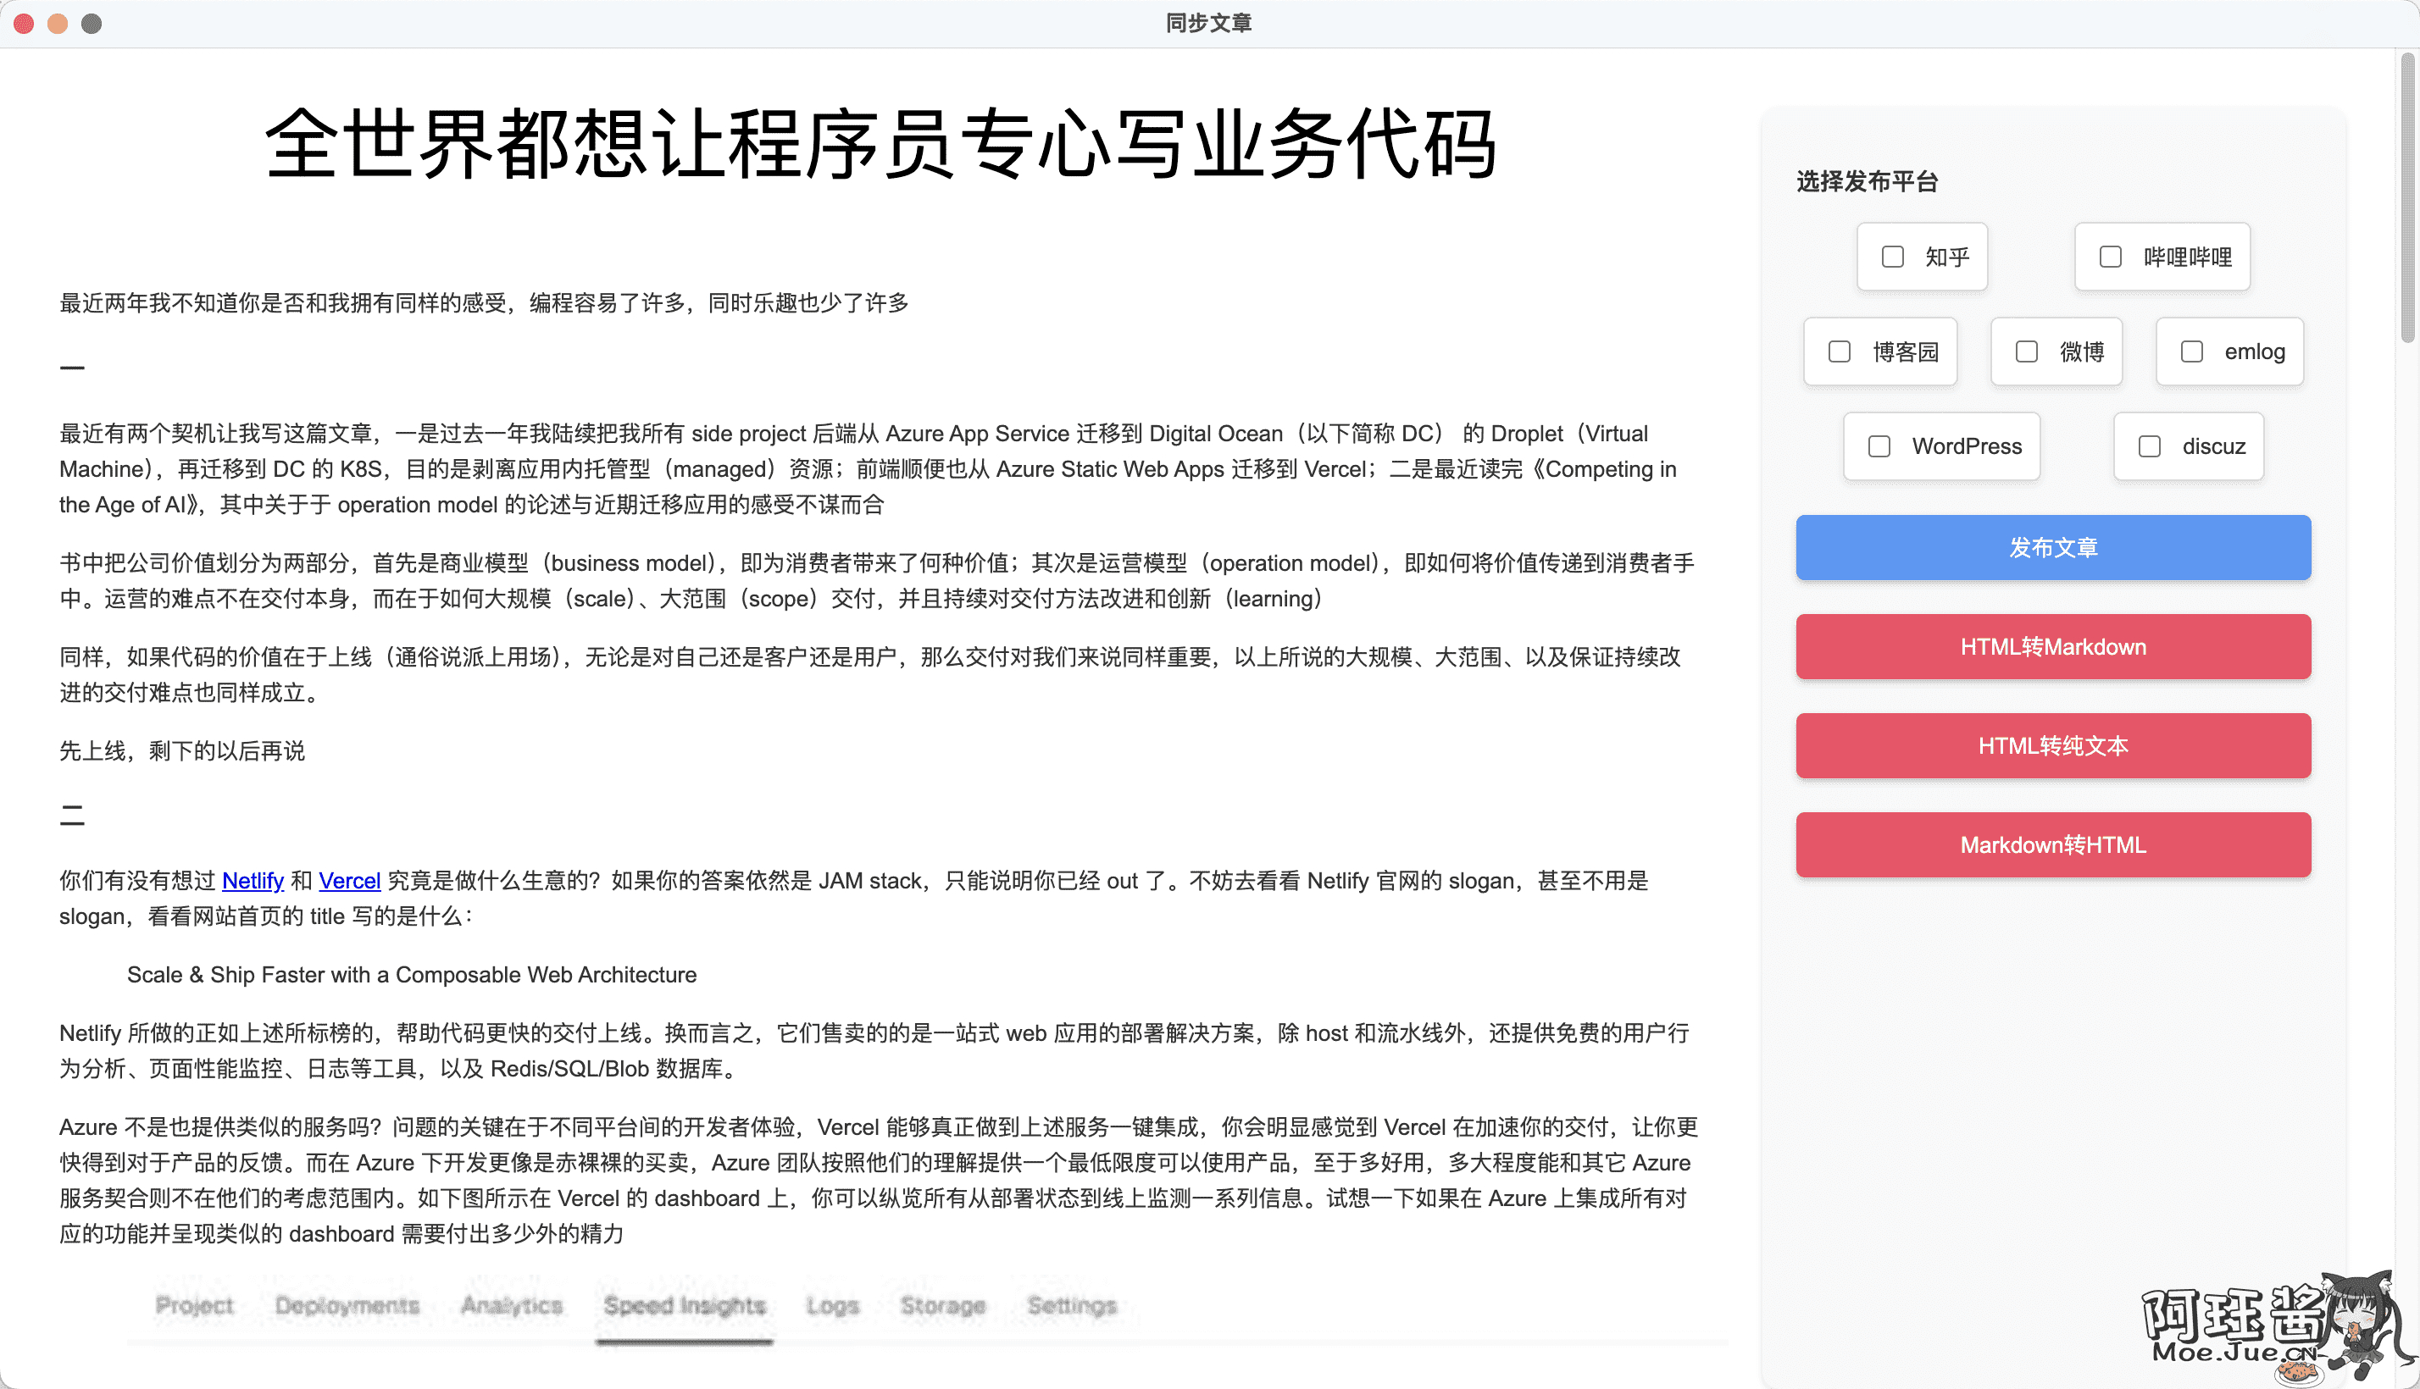Click the Deployments tab in dashboard image
The width and height of the screenshot is (2420, 1389).
tap(347, 1305)
